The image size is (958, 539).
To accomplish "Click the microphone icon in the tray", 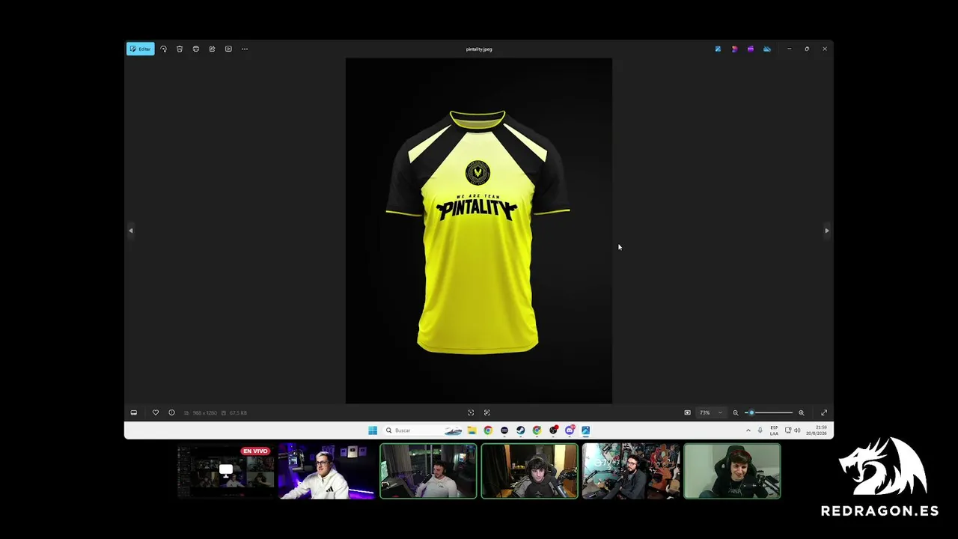I will (x=760, y=430).
